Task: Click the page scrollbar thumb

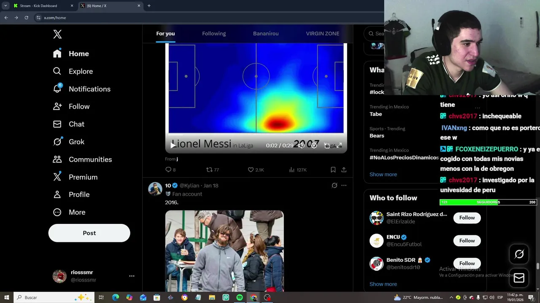Action: click(x=537, y=267)
